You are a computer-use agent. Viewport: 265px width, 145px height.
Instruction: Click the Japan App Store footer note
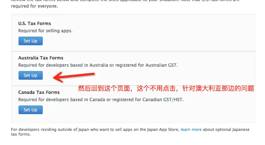[130, 132]
